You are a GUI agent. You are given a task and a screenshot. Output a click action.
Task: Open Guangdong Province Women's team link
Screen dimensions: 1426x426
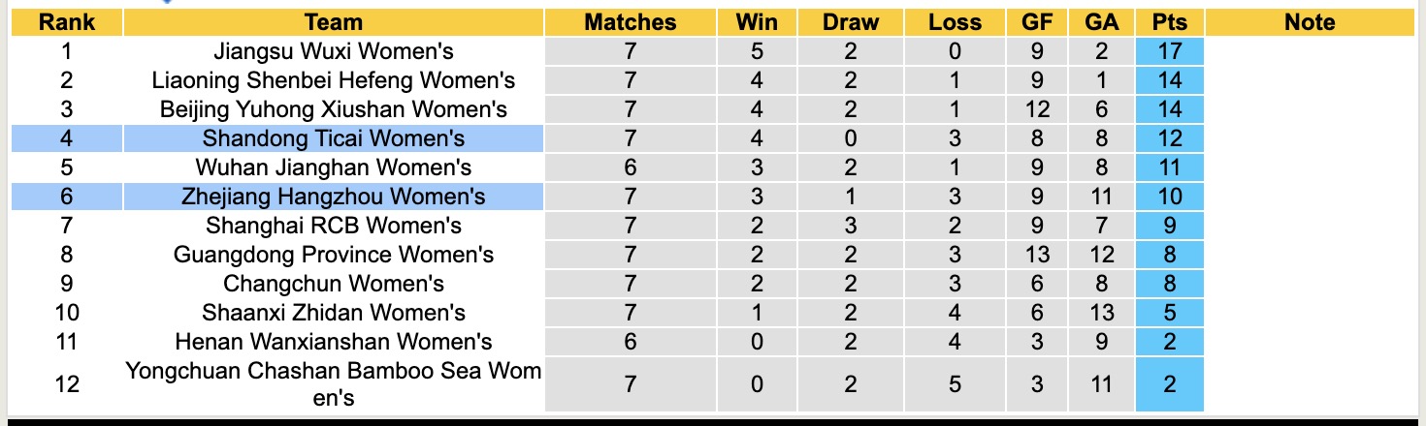[334, 255]
